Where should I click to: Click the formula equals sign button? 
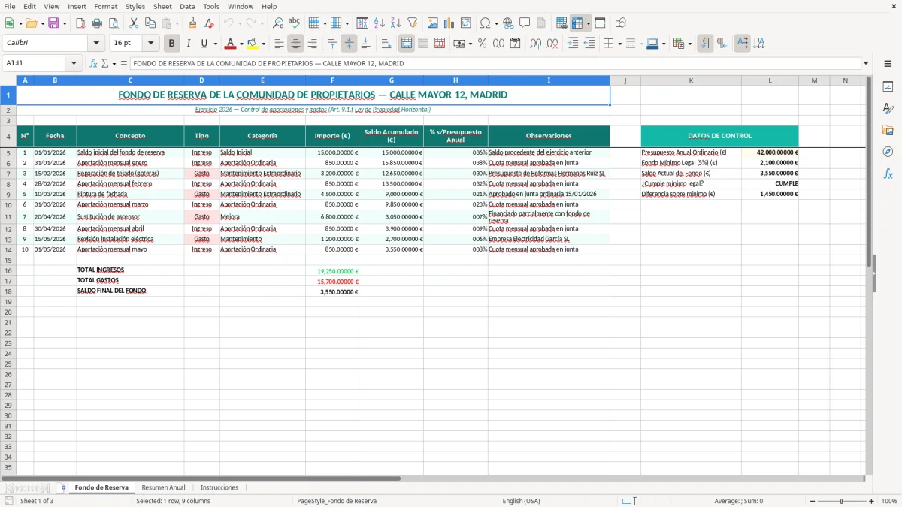pyautogui.click(x=123, y=63)
